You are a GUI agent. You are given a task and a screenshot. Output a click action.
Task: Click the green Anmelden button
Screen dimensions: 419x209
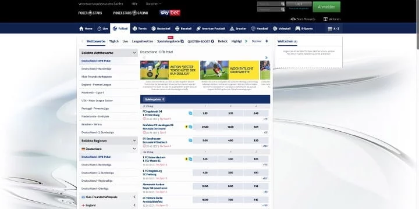(326, 7)
